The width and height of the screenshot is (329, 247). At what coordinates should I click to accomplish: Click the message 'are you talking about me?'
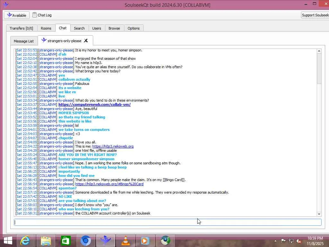click(x=82, y=201)
